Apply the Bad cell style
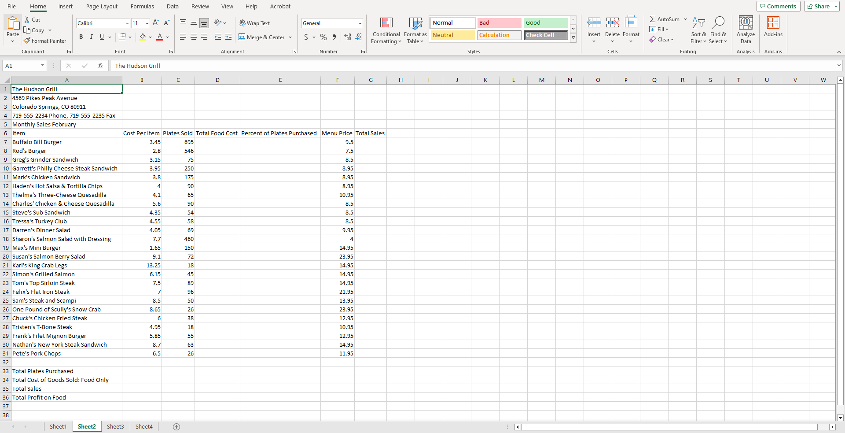 point(499,22)
